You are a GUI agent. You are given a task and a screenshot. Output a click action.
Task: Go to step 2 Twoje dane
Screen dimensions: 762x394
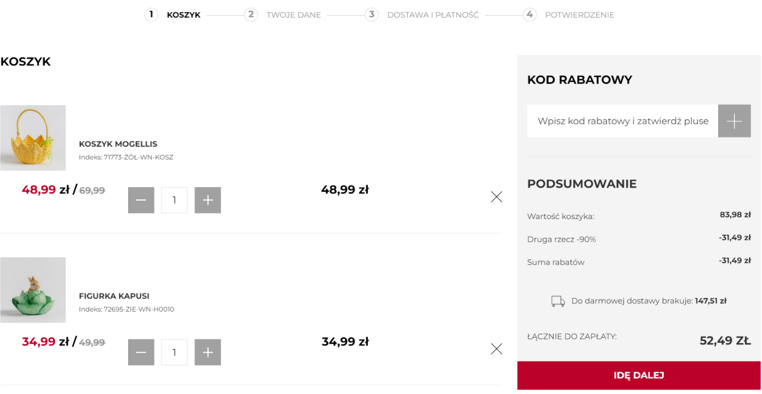(283, 15)
